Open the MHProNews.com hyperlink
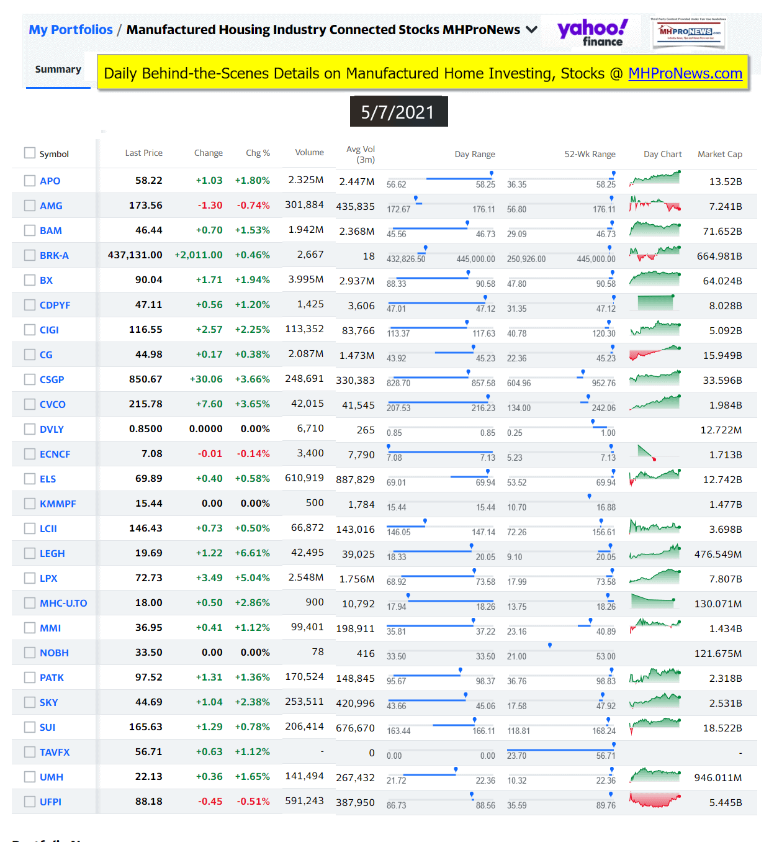The height and width of the screenshot is (842, 769). pyautogui.click(x=685, y=74)
